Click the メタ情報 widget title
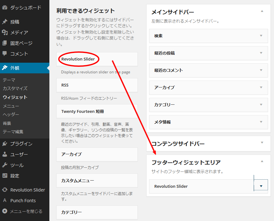 tap(162, 122)
